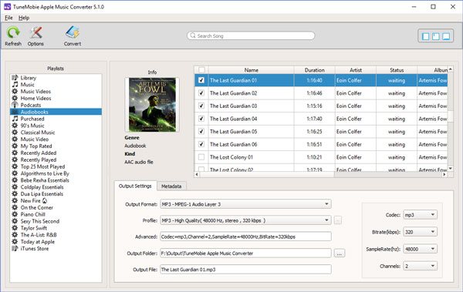Check The Lost Colony 01
This screenshot has height=292, width=463.
[x=201, y=157]
